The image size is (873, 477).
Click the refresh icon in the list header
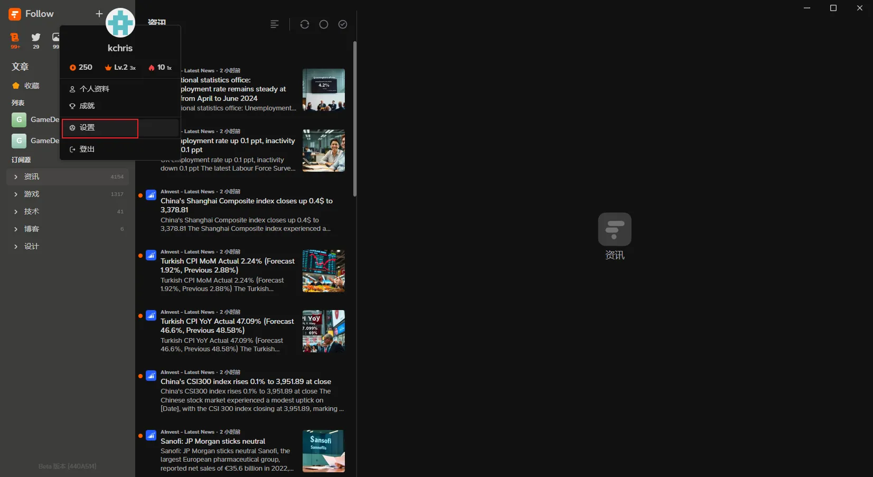(305, 24)
